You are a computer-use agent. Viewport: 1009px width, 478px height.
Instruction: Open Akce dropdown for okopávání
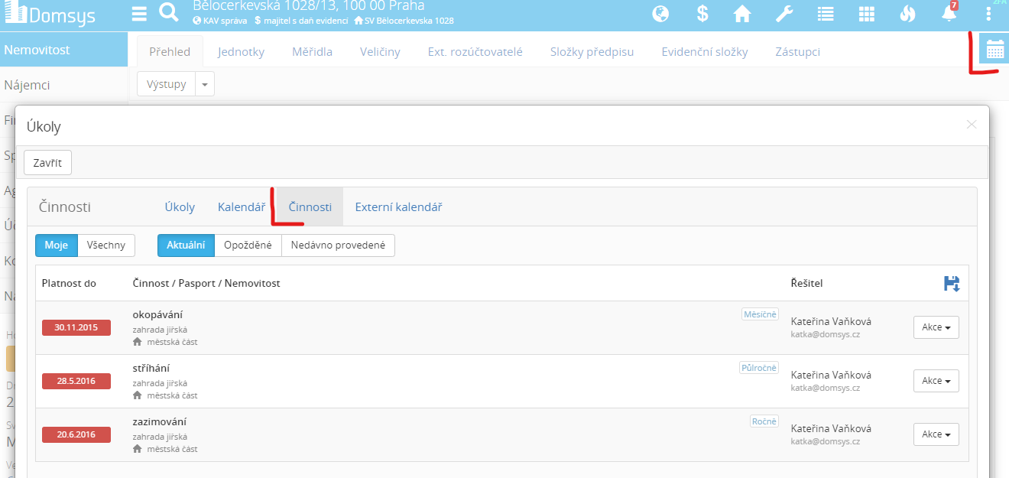[936, 327]
